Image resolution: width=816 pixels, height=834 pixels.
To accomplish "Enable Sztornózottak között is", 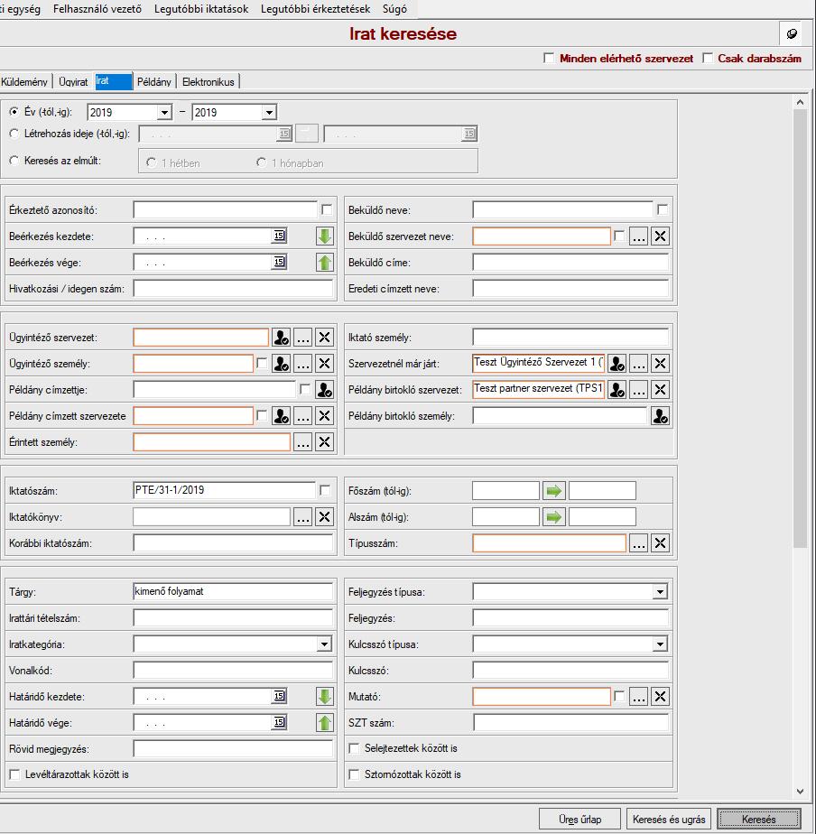I will click(354, 774).
